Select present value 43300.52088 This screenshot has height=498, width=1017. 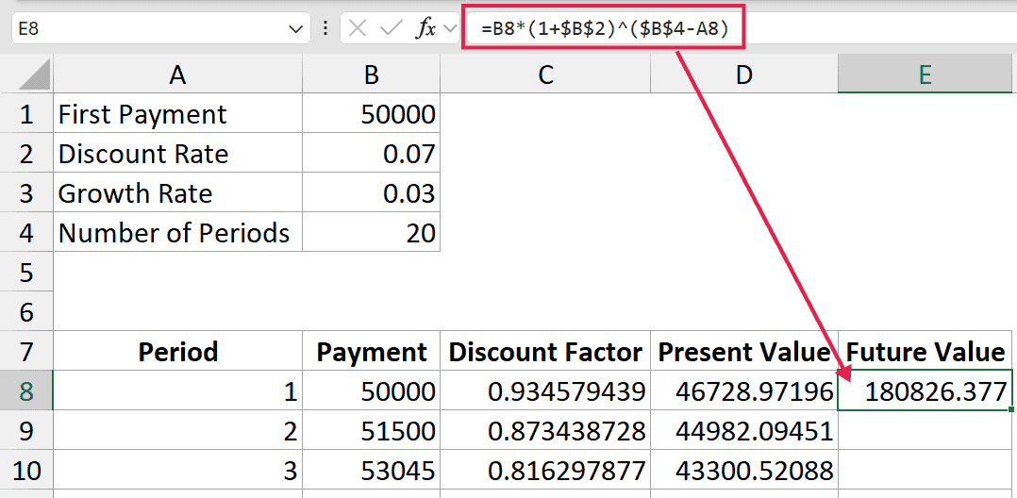[x=744, y=471]
